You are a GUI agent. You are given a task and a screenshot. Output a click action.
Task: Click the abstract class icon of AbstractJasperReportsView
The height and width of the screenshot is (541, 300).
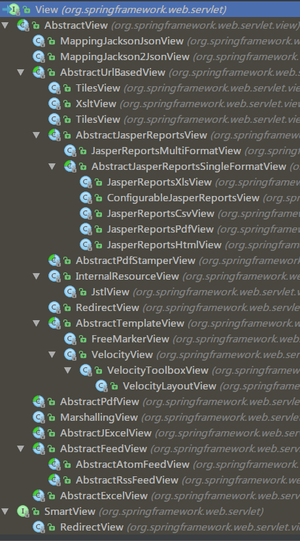[54, 135]
